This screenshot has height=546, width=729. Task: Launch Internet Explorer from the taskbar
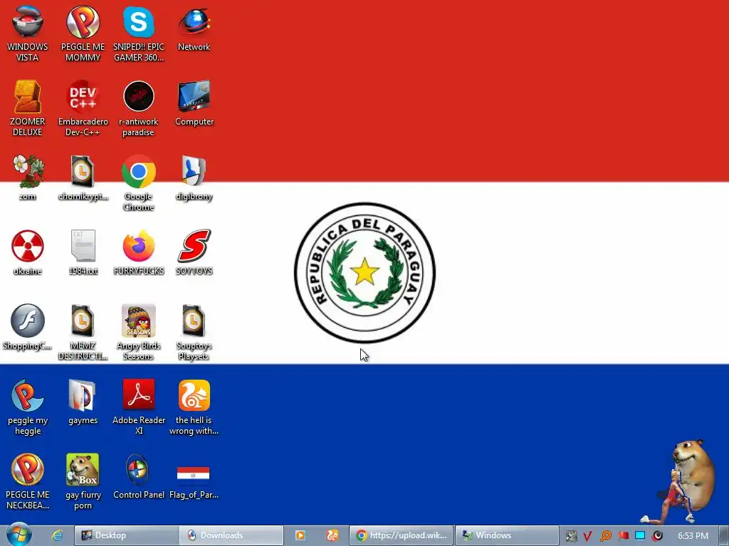[57, 535]
